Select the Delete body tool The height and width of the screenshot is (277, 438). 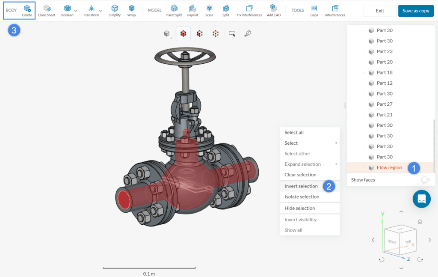coord(26,10)
